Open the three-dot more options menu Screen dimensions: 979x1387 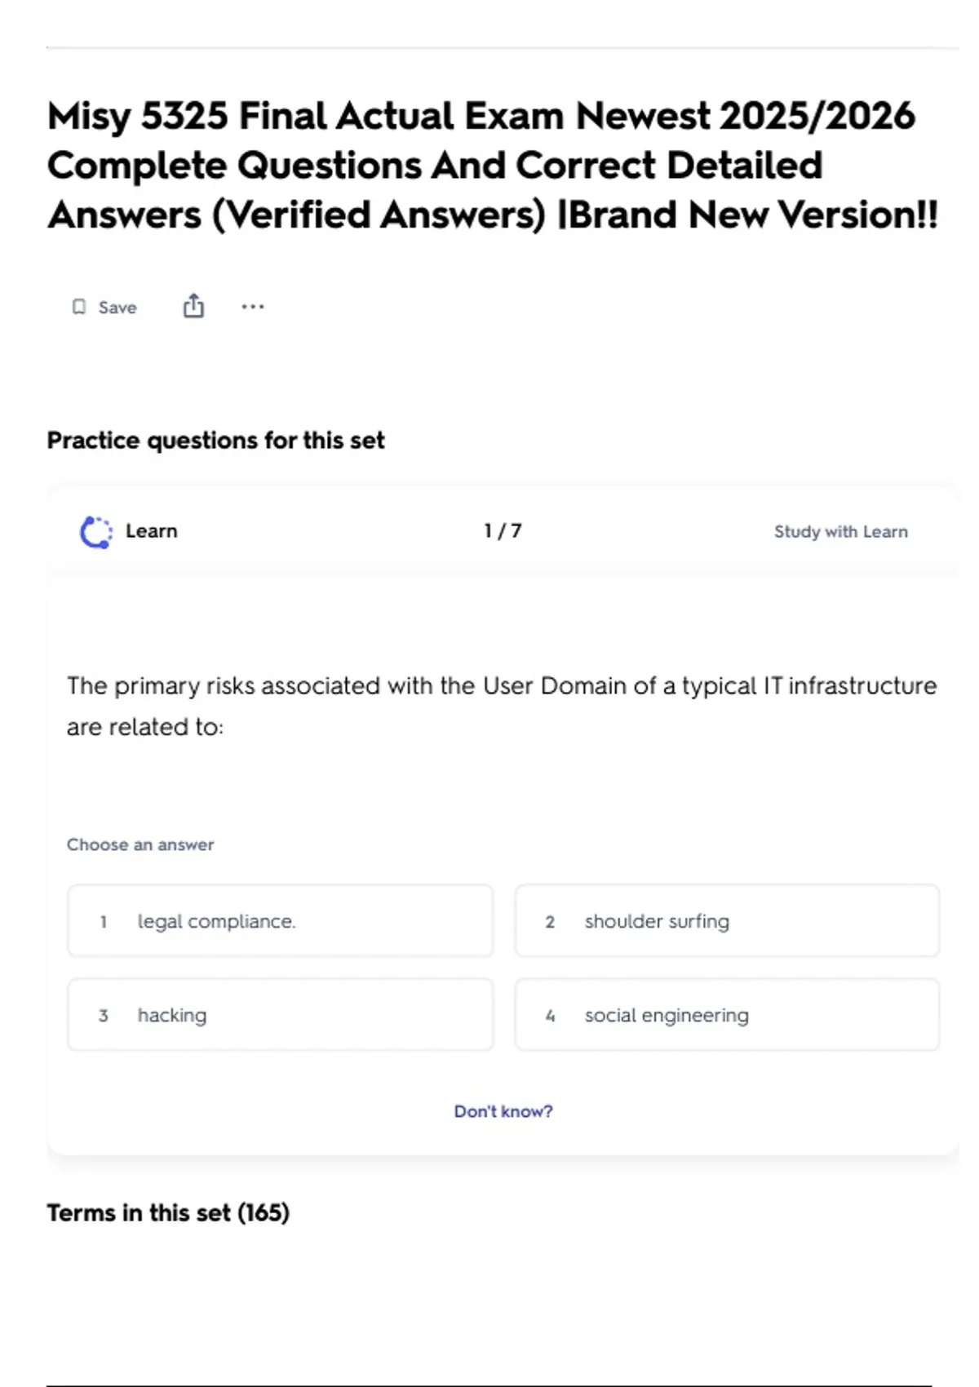tap(253, 307)
